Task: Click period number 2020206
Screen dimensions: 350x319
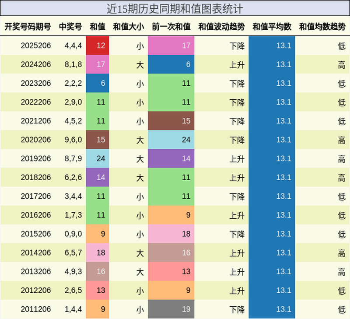Action: (x=36, y=140)
